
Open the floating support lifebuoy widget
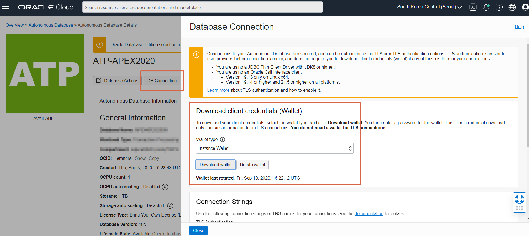point(519,202)
